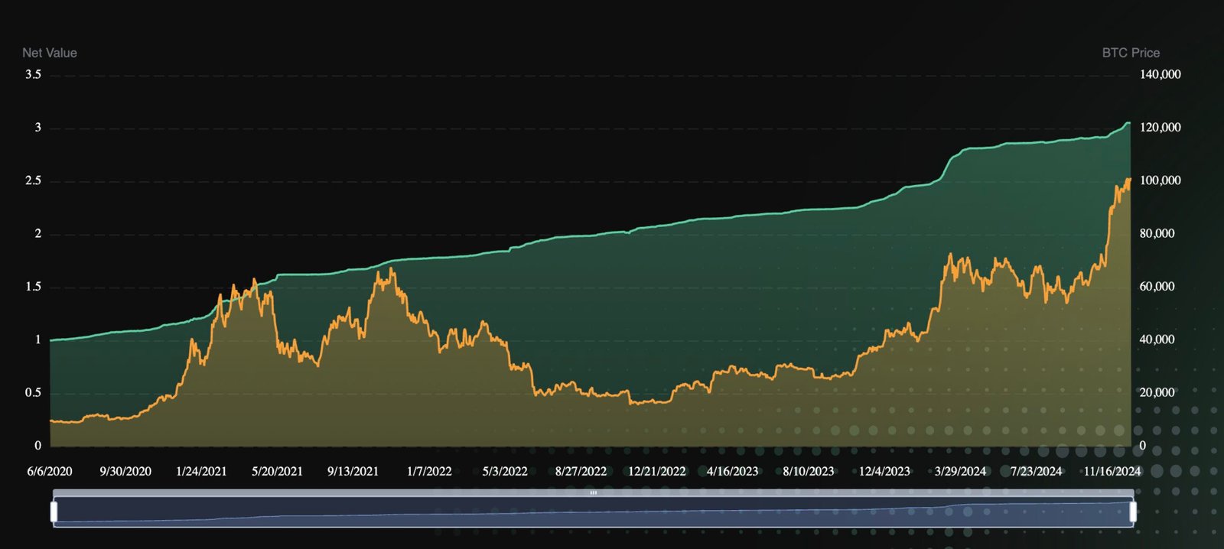1224x549 pixels.
Task: Click the 3.5 net value axis label
Action: pos(33,74)
